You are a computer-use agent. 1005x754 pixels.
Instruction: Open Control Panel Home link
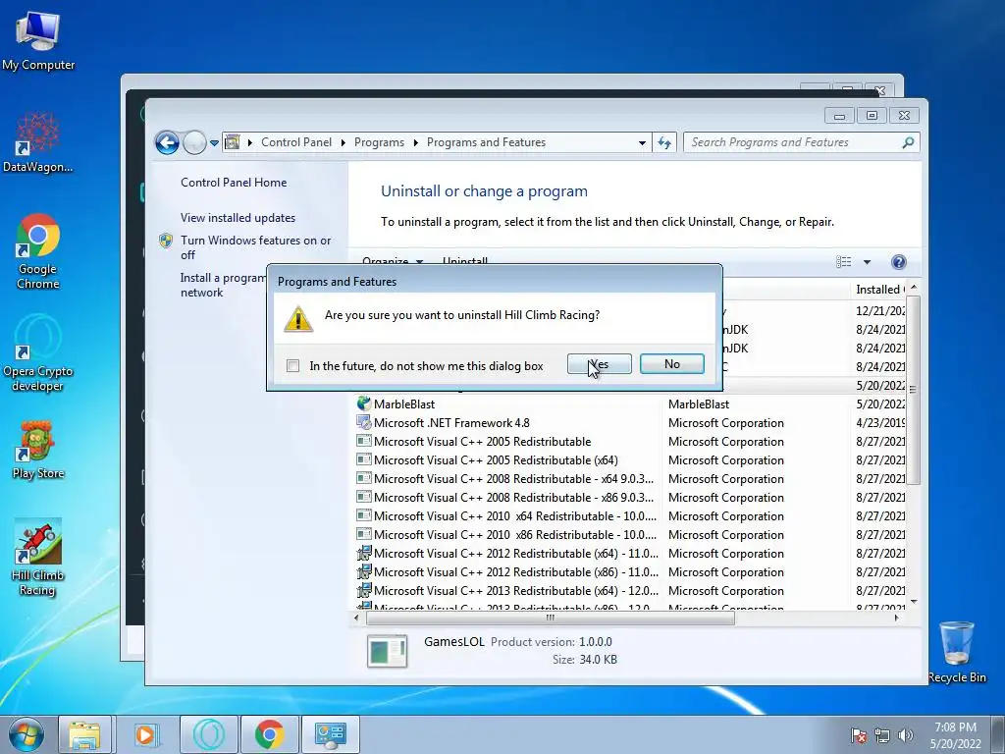pyautogui.click(x=234, y=182)
